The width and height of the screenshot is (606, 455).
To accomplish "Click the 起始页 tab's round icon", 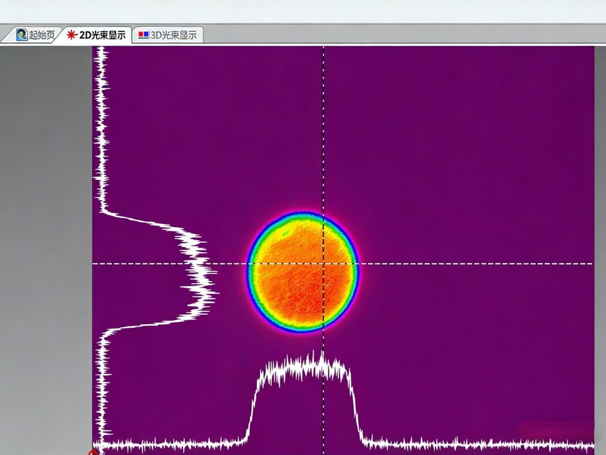I will click(x=22, y=35).
